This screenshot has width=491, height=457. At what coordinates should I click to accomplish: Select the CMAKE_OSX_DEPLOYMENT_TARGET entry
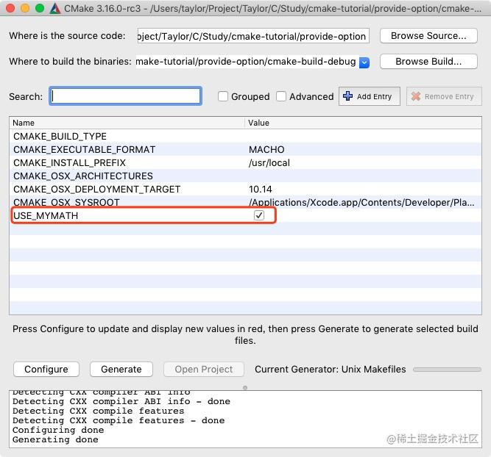(96, 189)
